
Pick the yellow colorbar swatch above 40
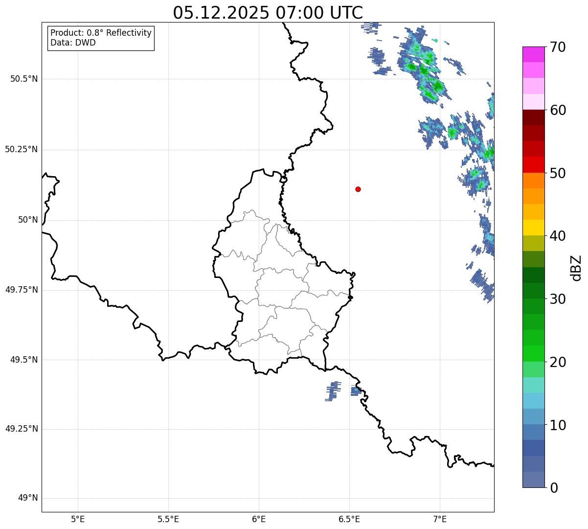click(533, 228)
